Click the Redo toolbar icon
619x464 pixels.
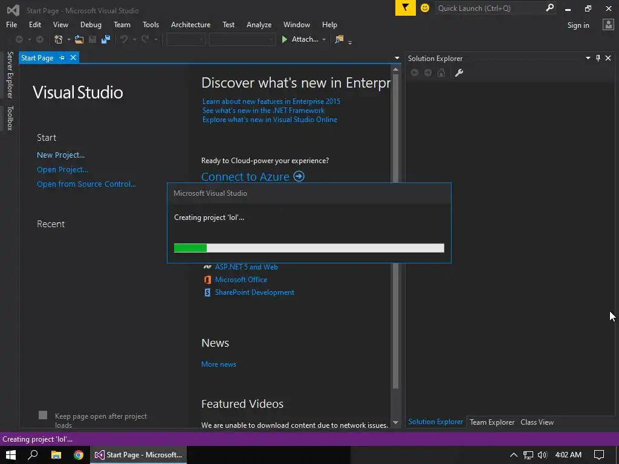click(x=145, y=39)
